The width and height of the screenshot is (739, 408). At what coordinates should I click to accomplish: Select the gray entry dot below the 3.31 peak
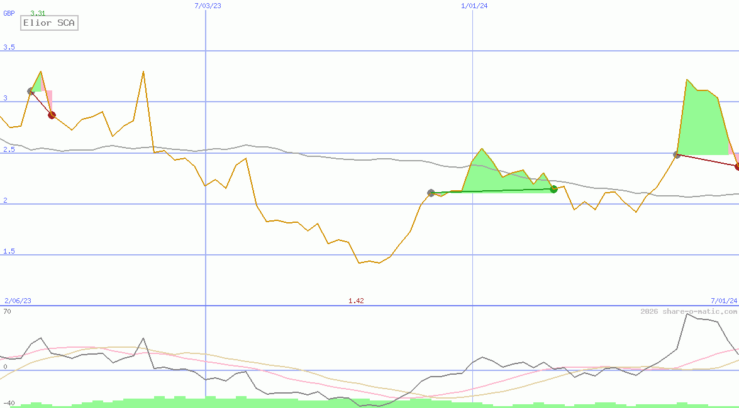pos(30,91)
